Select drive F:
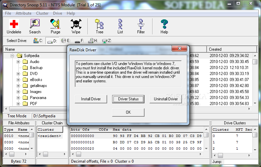The image size is (261, 167). [x=79, y=41]
